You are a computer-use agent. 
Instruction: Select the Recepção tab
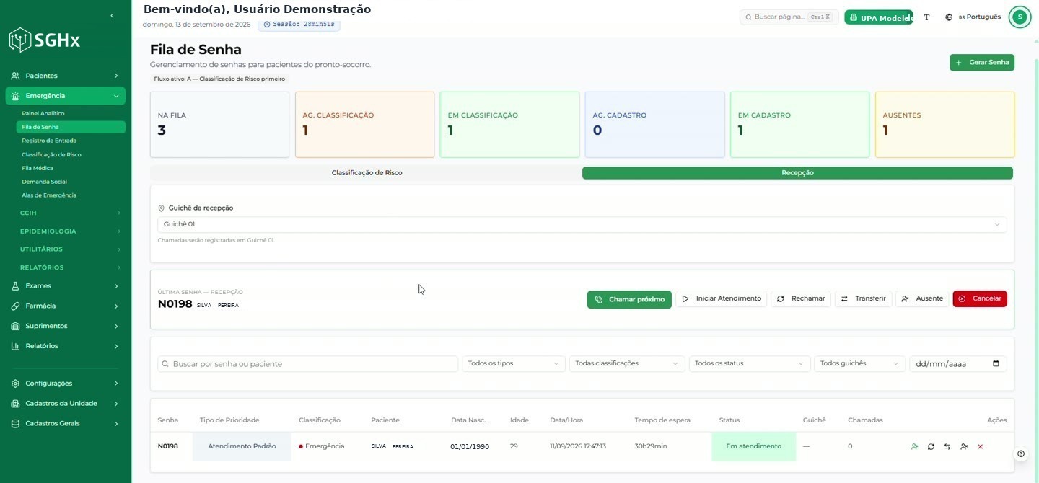pos(797,173)
